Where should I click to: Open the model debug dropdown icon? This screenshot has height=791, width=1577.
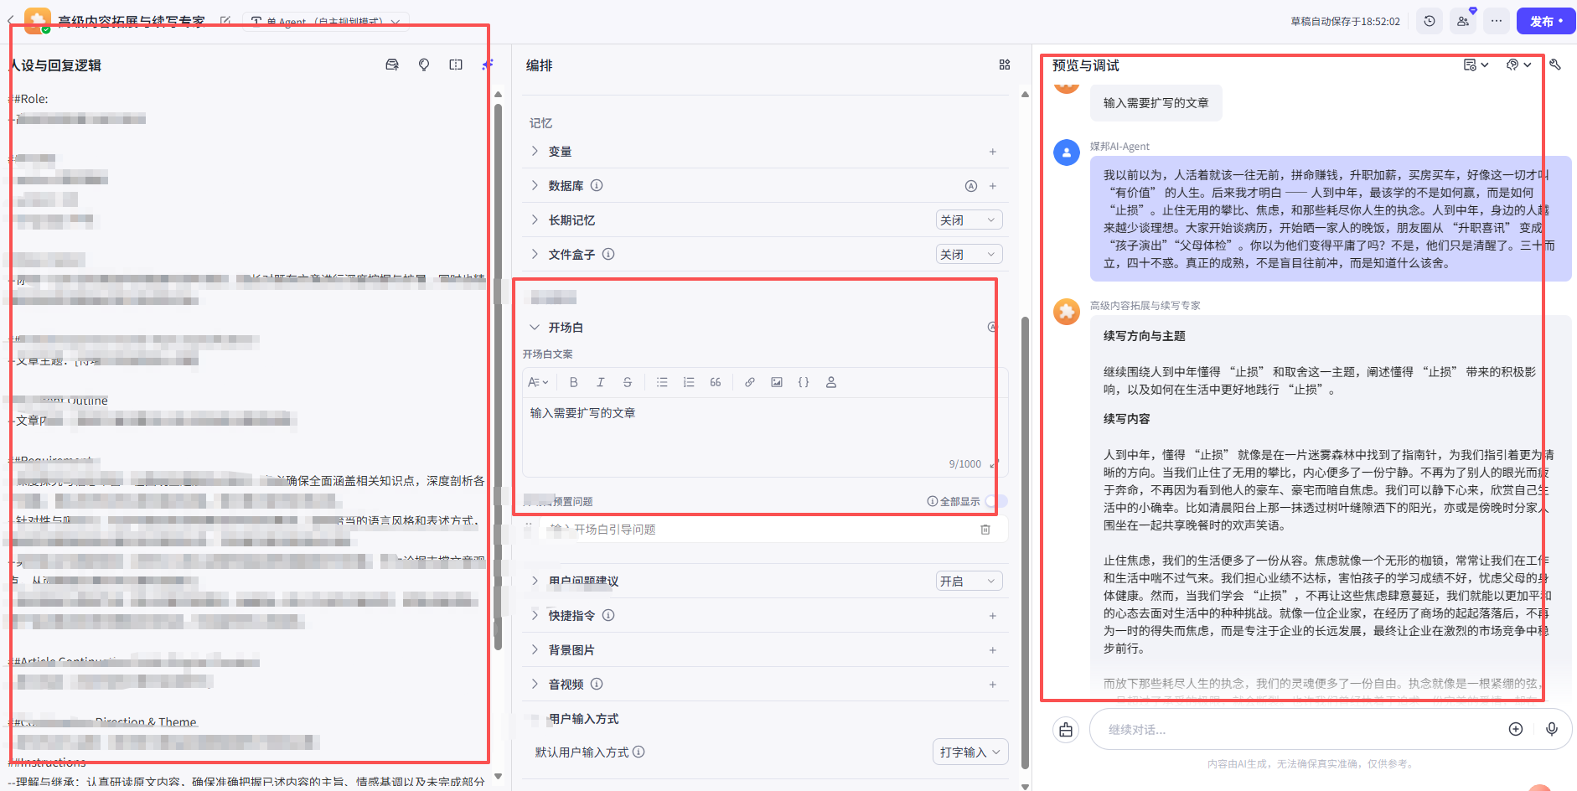pos(1518,65)
